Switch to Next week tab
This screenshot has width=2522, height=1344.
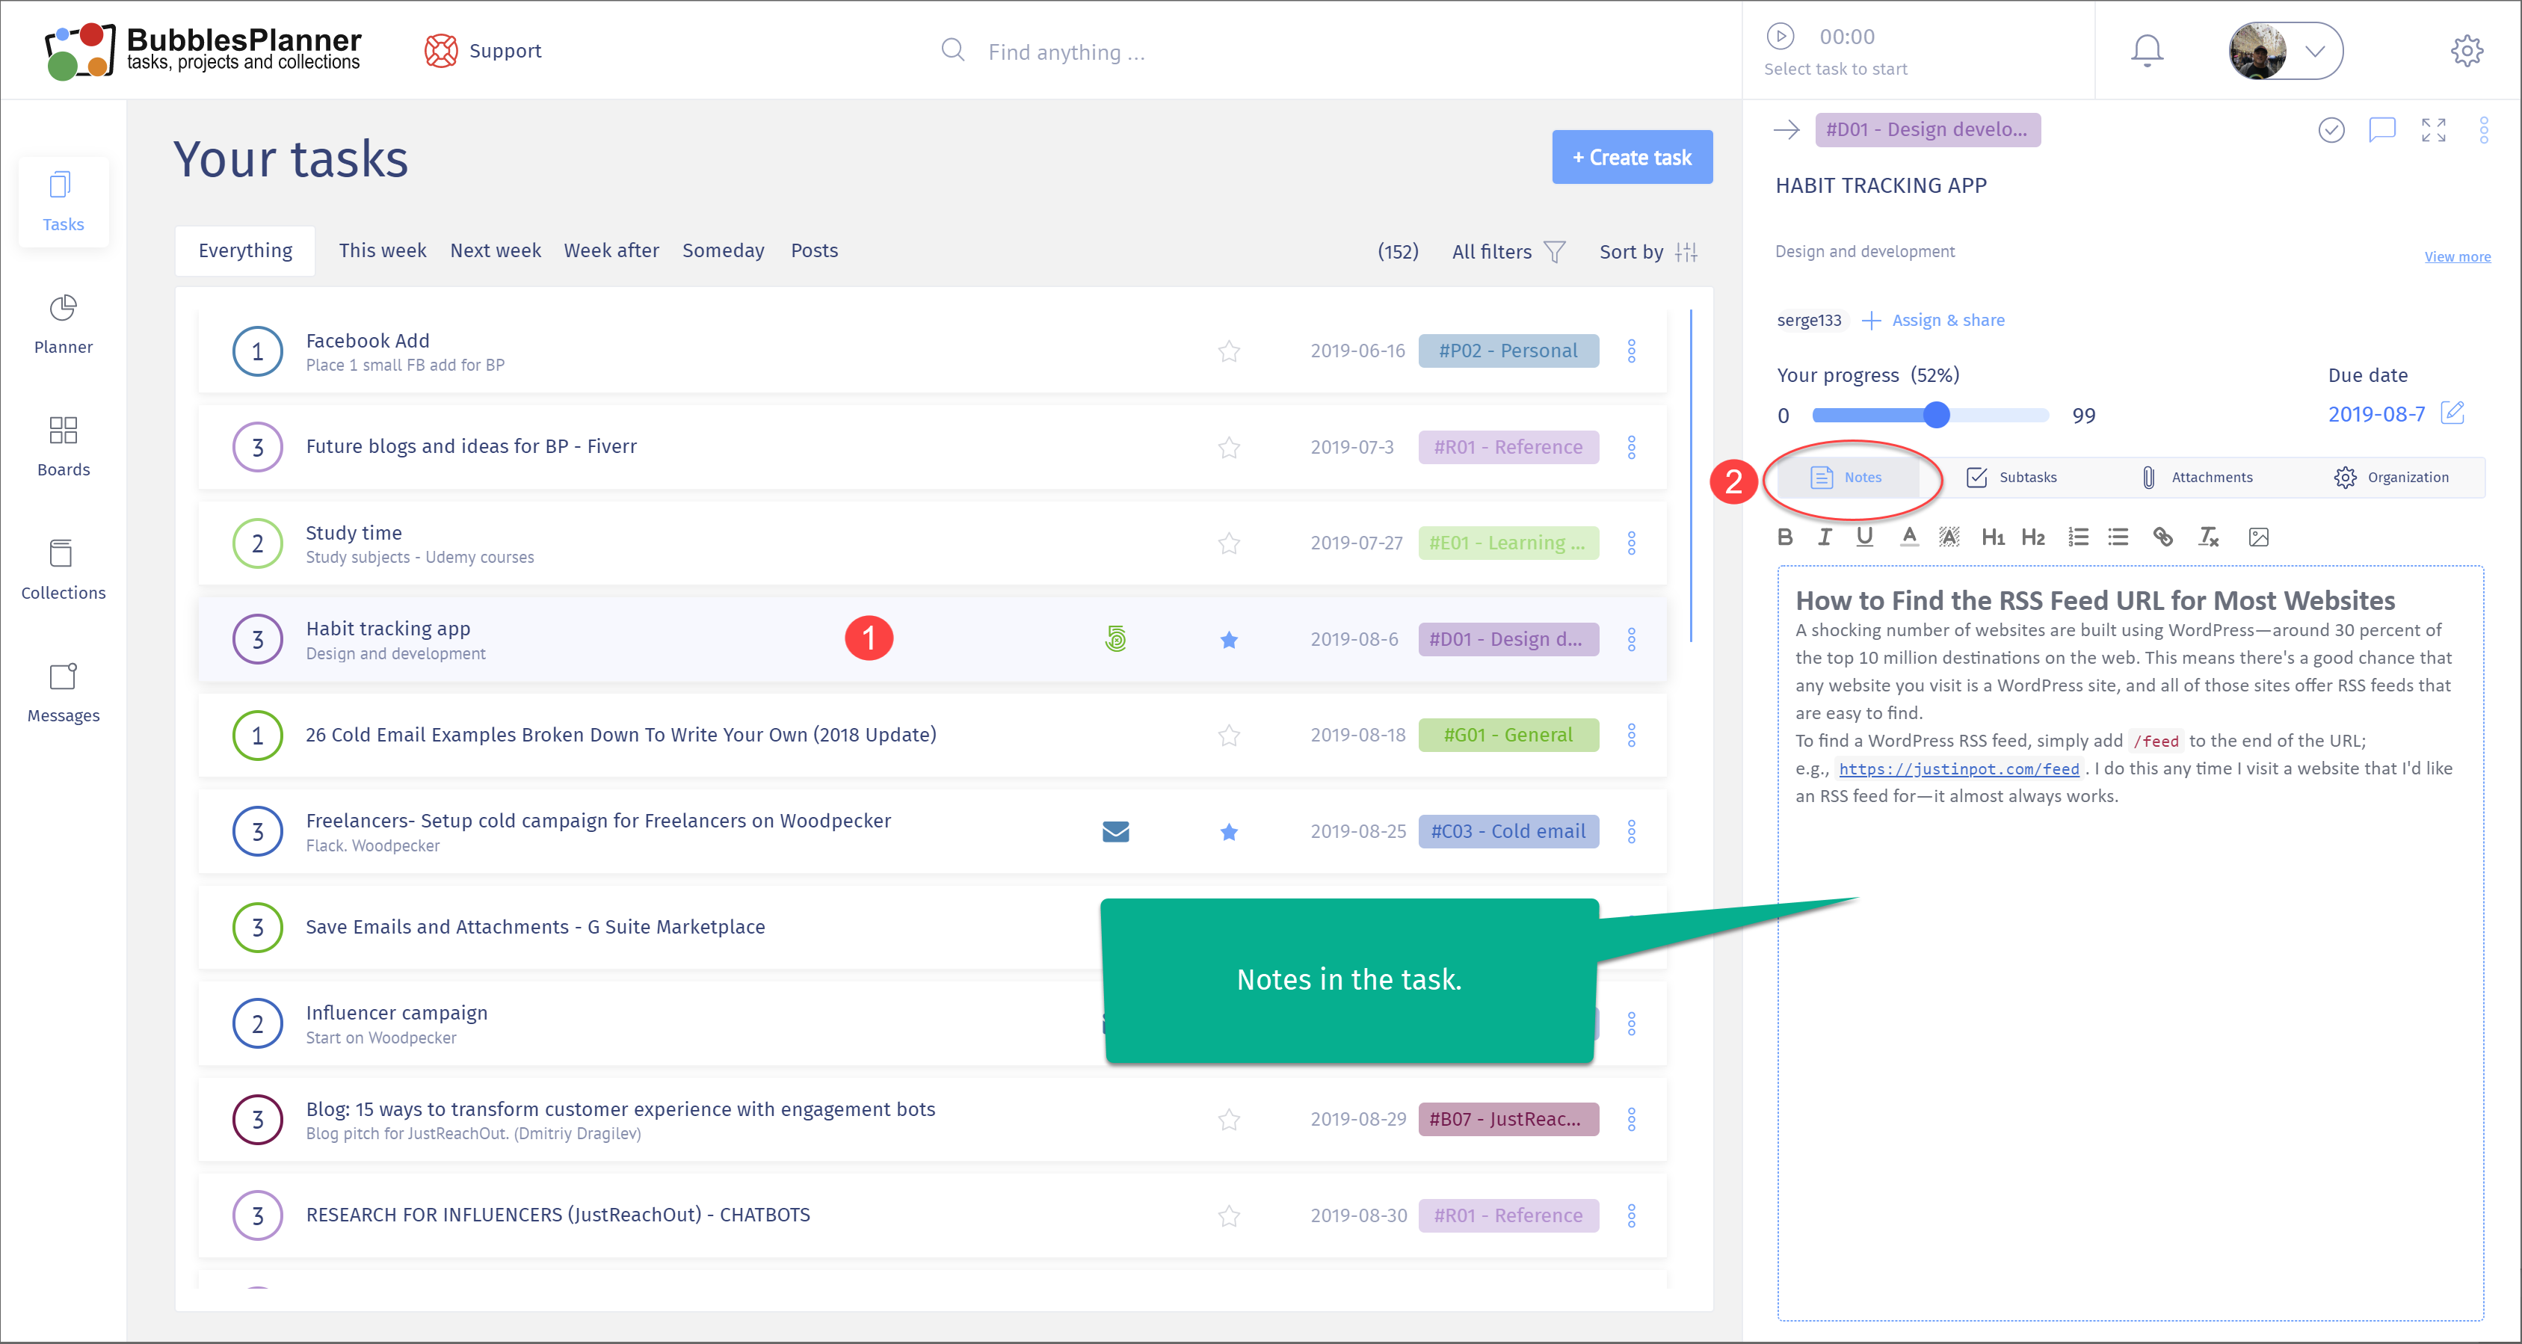click(x=494, y=250)
